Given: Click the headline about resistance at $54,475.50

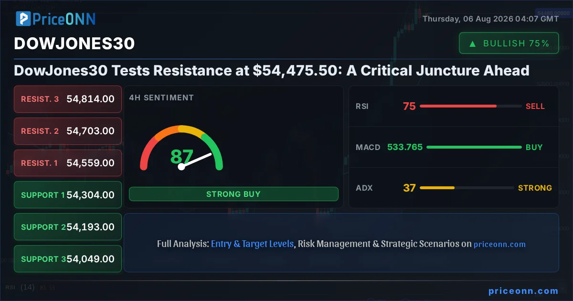Looking at the screenshot, I should (272, 71).
